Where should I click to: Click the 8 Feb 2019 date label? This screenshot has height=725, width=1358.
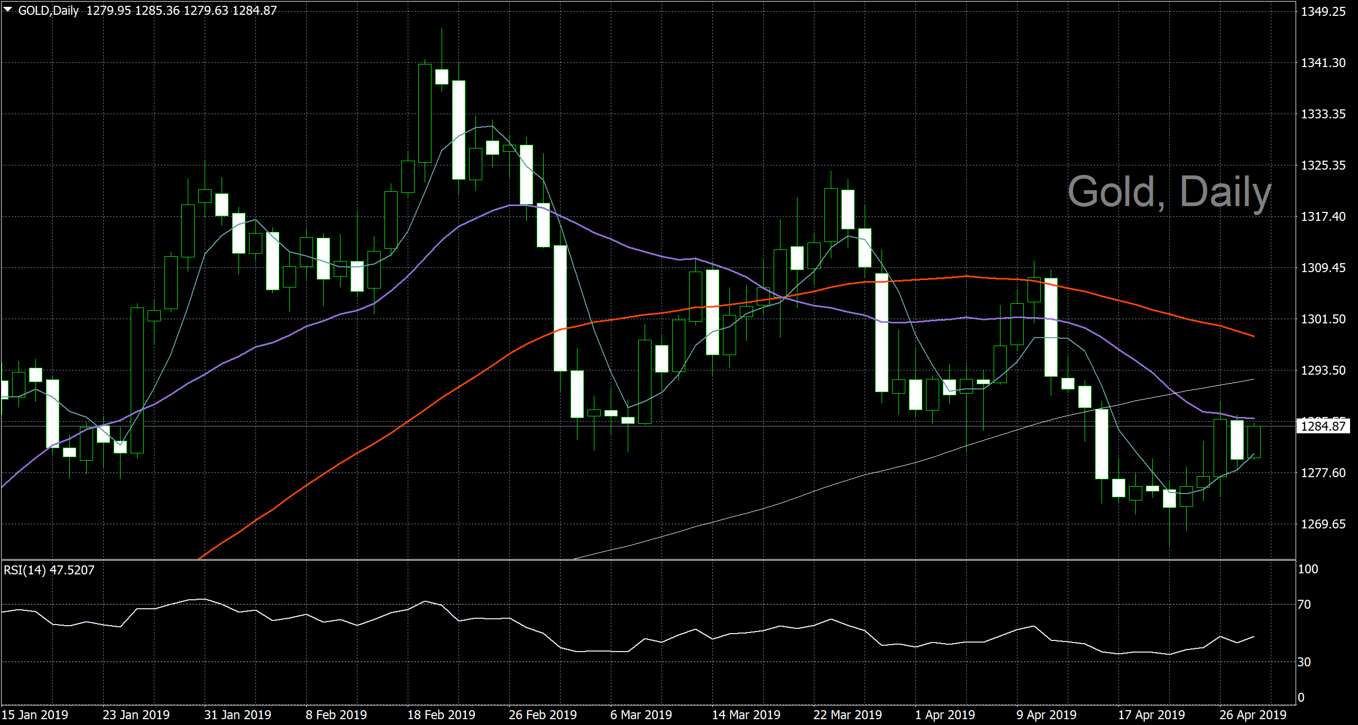pyautogui.click(x=336, y=715)
